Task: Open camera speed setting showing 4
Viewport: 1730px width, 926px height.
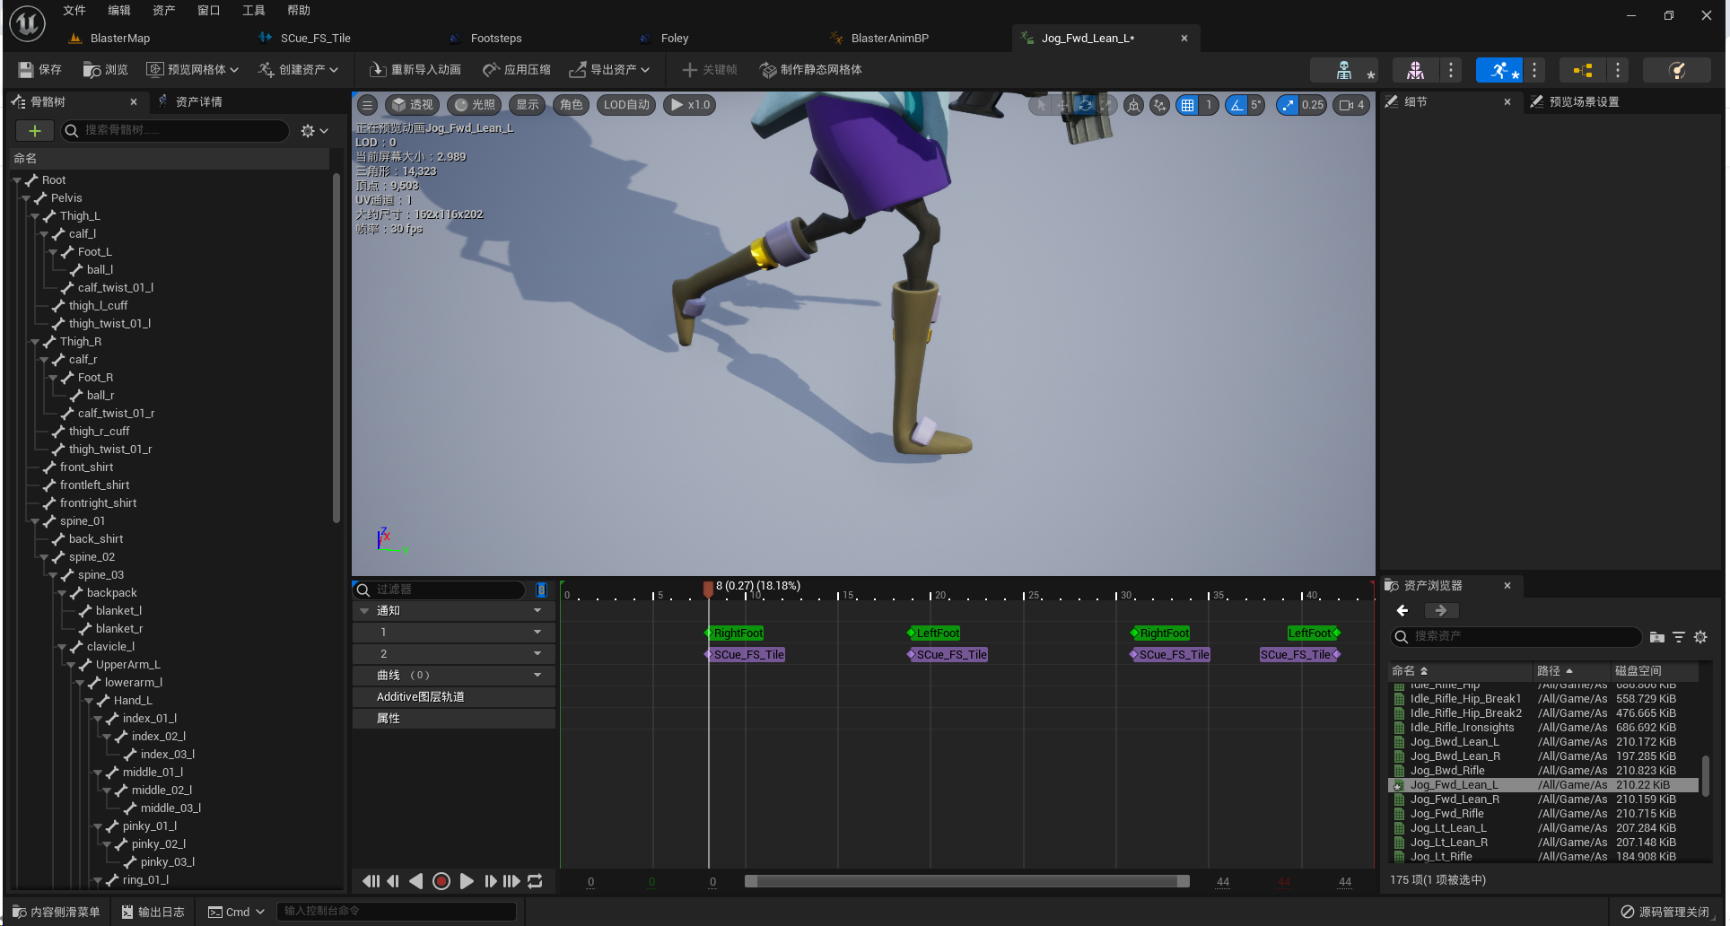Action: click(1351, 105)
